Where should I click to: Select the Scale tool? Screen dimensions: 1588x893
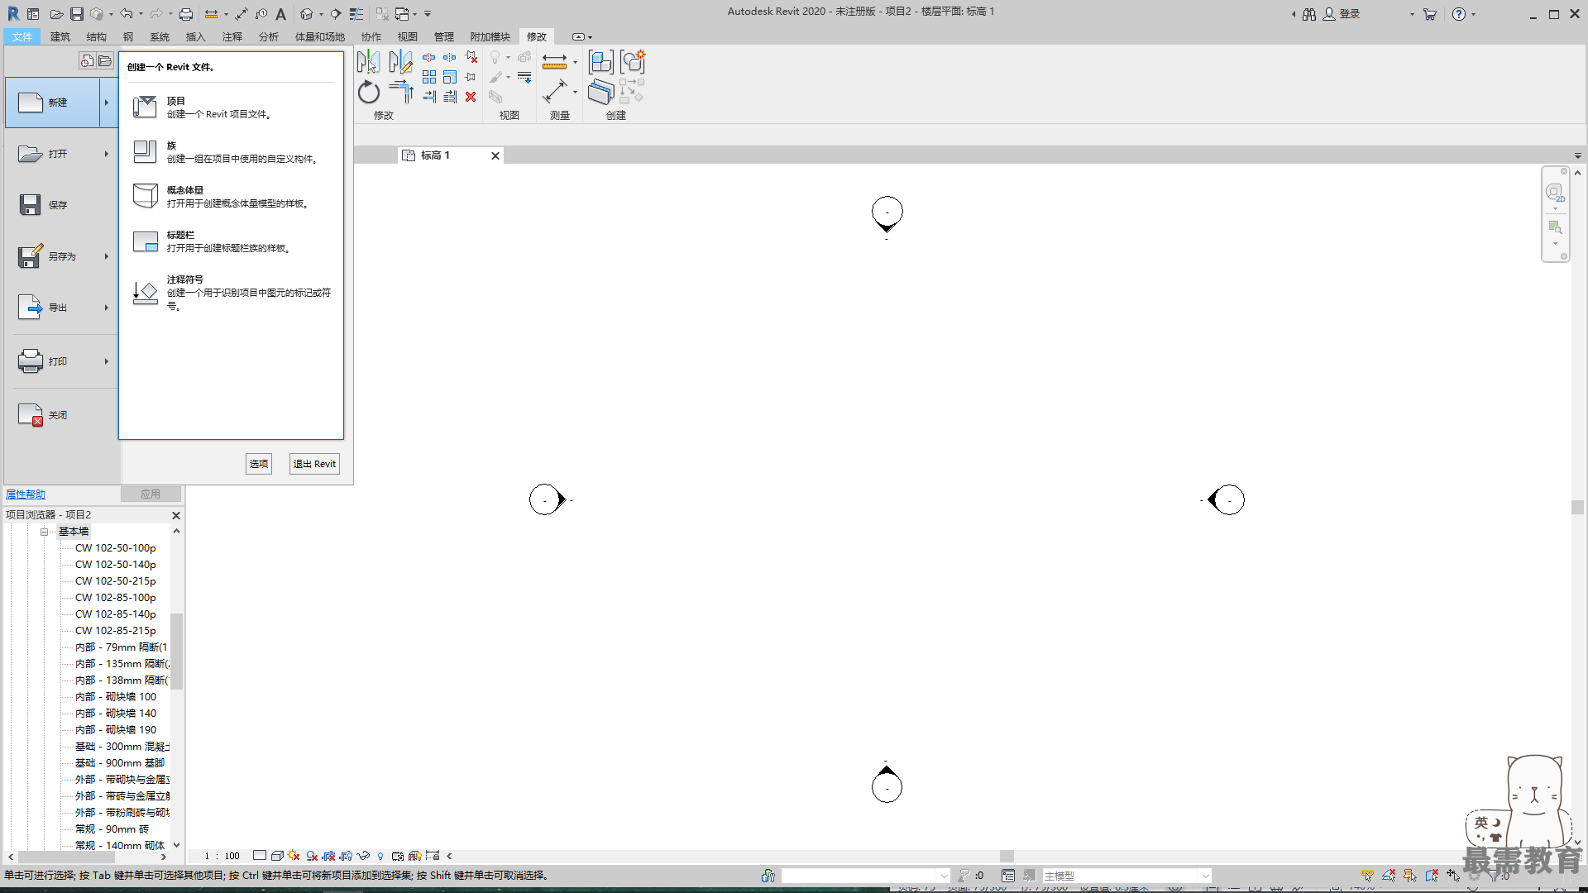449,77
